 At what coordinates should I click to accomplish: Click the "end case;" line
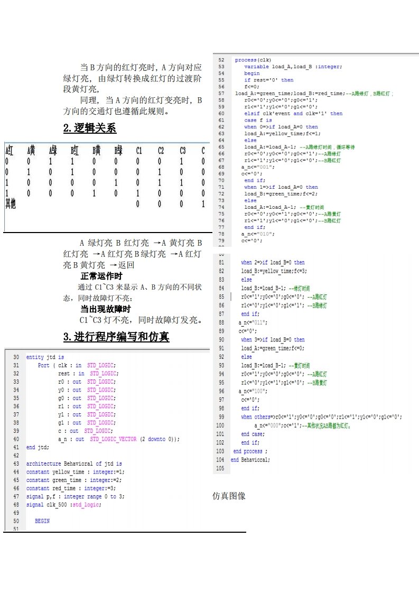click(x=253, y=434)
